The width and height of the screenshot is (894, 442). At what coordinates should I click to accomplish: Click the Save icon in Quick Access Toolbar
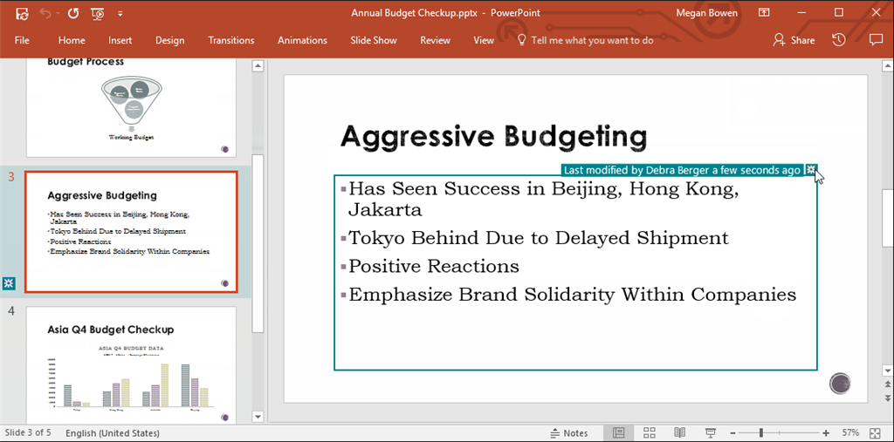tap(22, 13)
